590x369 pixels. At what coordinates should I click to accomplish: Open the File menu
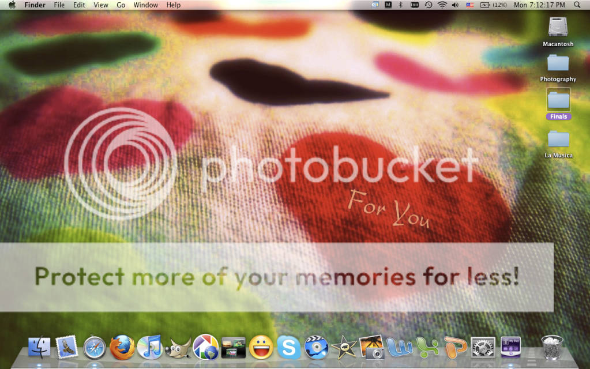tap(59, 5)
